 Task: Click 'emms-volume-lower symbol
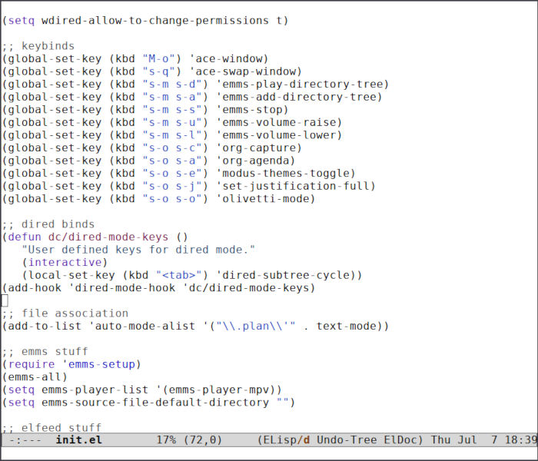click(x=278, y=134)
